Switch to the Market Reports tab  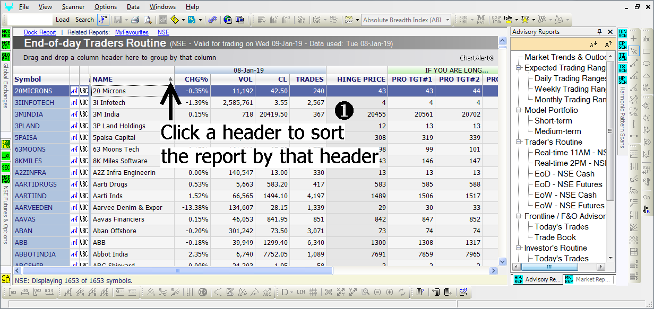click(x=589, y=279)
